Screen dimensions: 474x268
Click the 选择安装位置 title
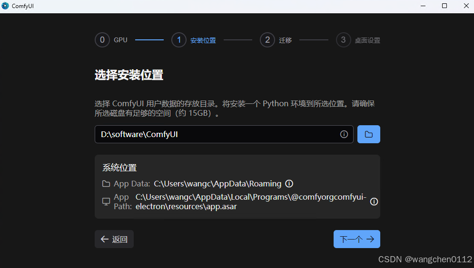(129, 75)
